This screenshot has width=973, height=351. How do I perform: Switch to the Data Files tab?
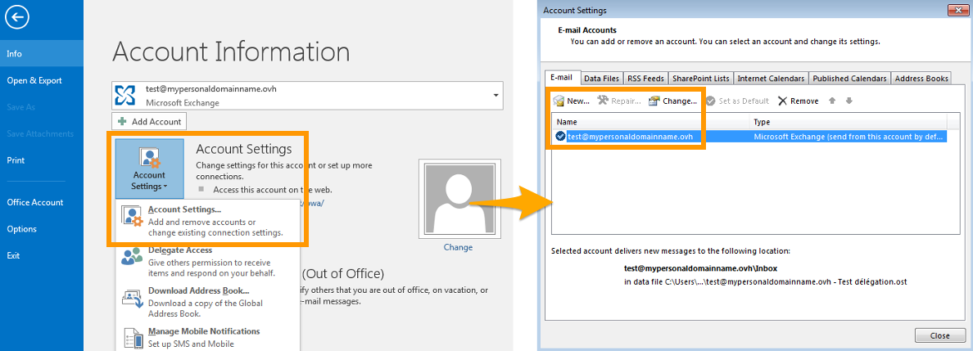tap(601, 79)
